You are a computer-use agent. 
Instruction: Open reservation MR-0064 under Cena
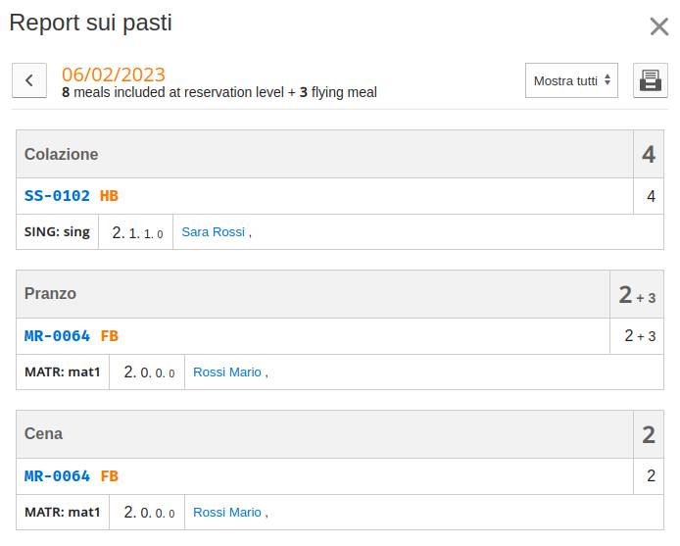(57, 476)
